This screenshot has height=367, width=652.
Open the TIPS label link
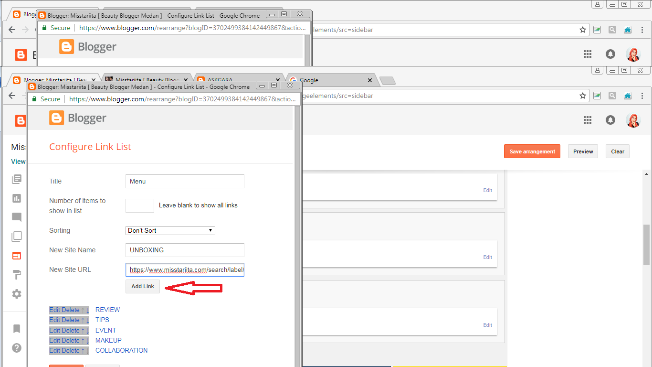[x=102, y=320]
